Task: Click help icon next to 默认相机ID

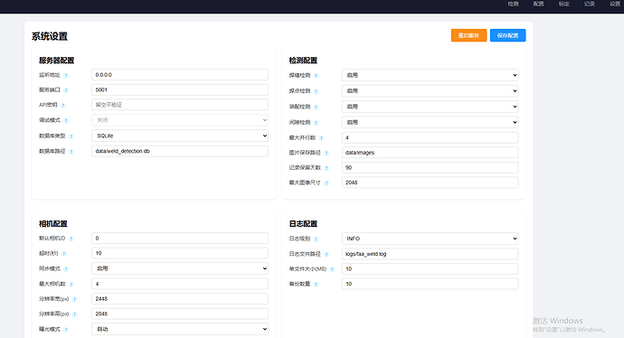Action: [71, 239]
